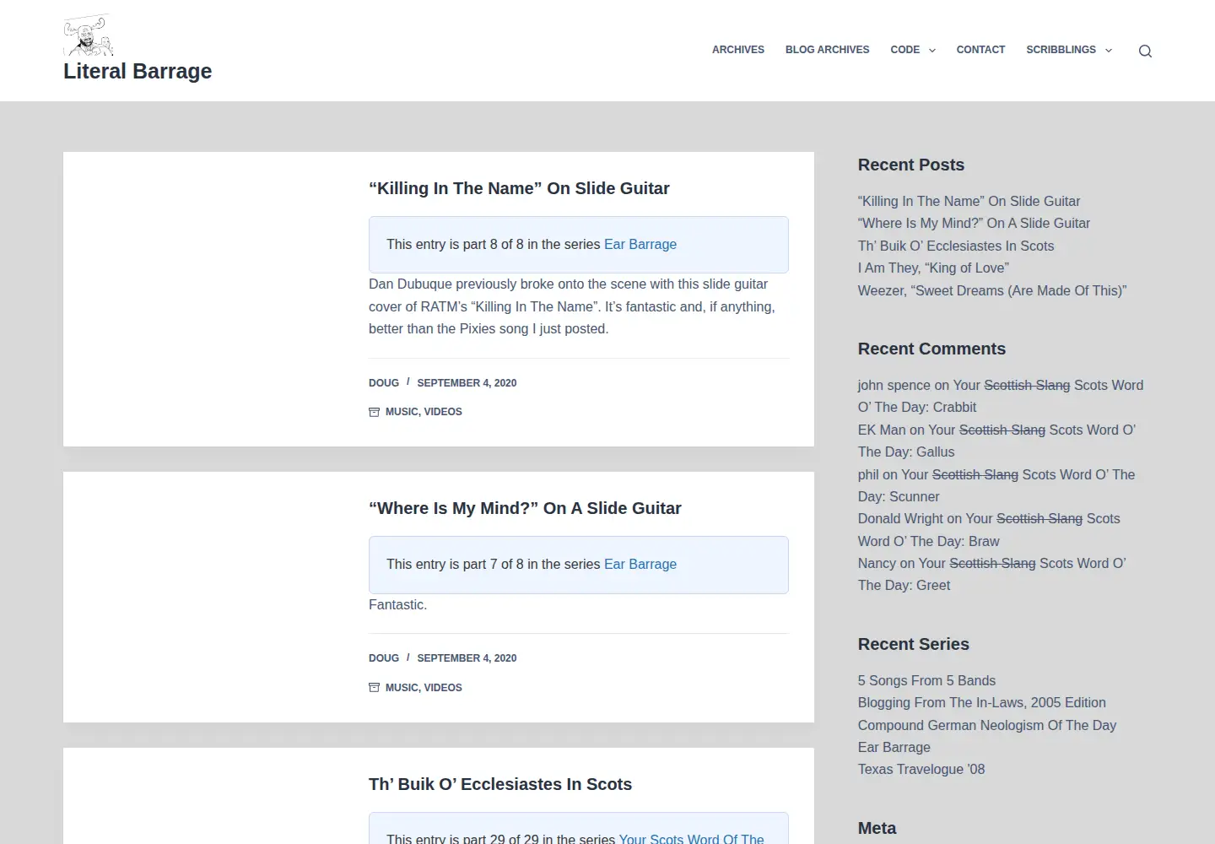Viewport: 1215px width, 844px height.
Task: Open recent post Weezer, "Sweet Dreams"
Action: (992, 290)
